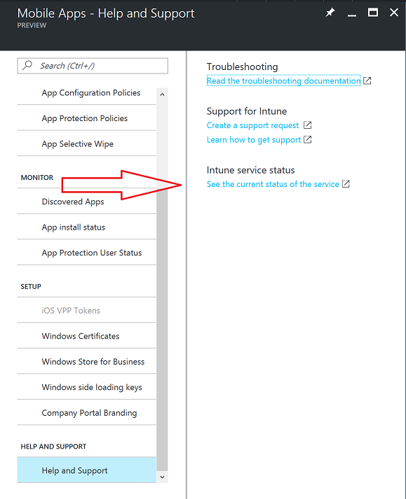406x499 pixels.
Task: Open external icon beside troubleshooting documentation
Action: [367, 80]
